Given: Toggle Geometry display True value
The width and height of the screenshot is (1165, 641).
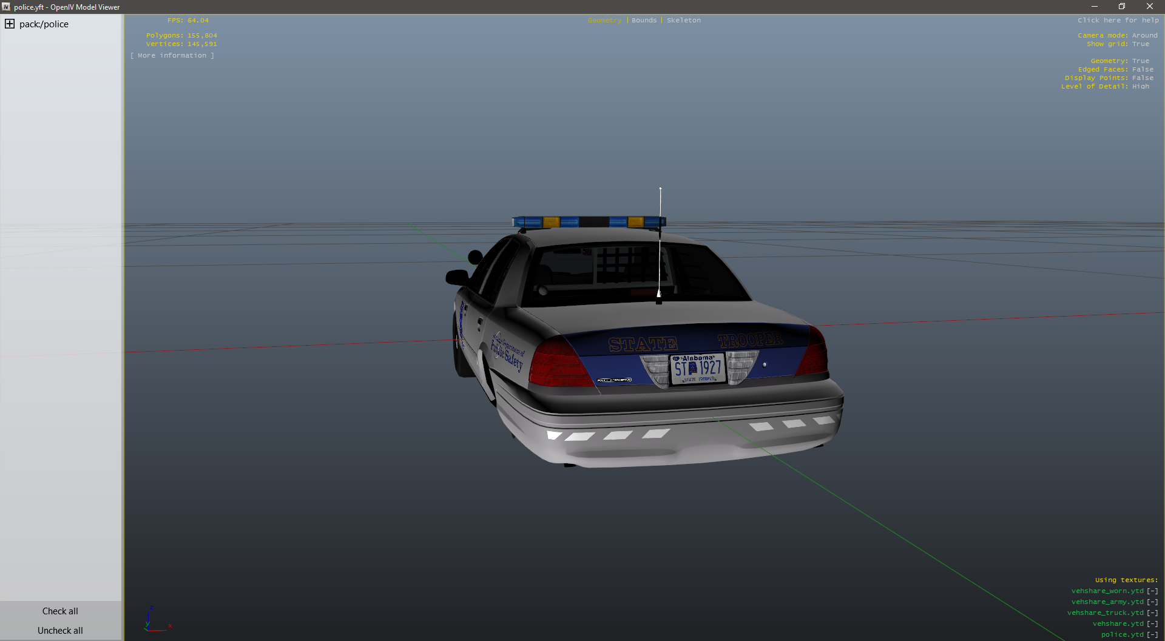Looking at the screenshot, I should click(1140, 61).
